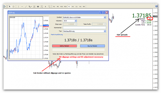Select the rectangle shape tool

38,7
